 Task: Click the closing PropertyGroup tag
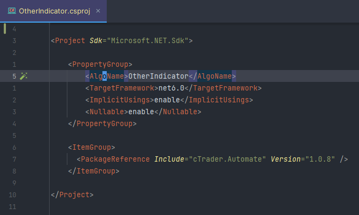[x=102, y=123]
